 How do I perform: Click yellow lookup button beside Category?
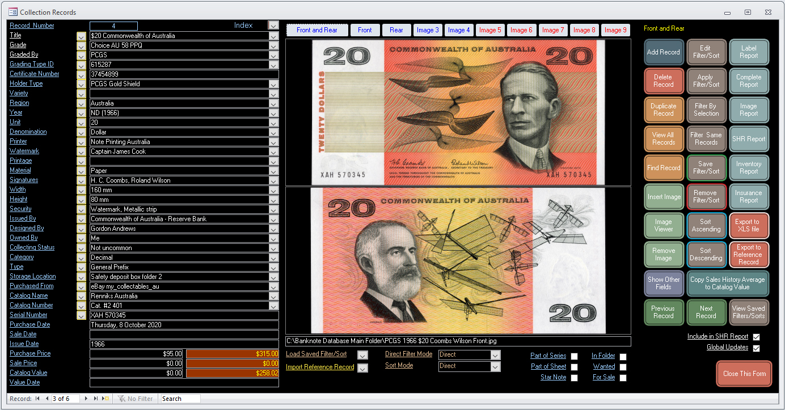(x=81, y=257)
